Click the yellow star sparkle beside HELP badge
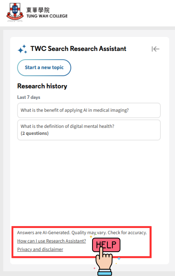The height and width of the screenshot is (276, 175). (91, 237)
